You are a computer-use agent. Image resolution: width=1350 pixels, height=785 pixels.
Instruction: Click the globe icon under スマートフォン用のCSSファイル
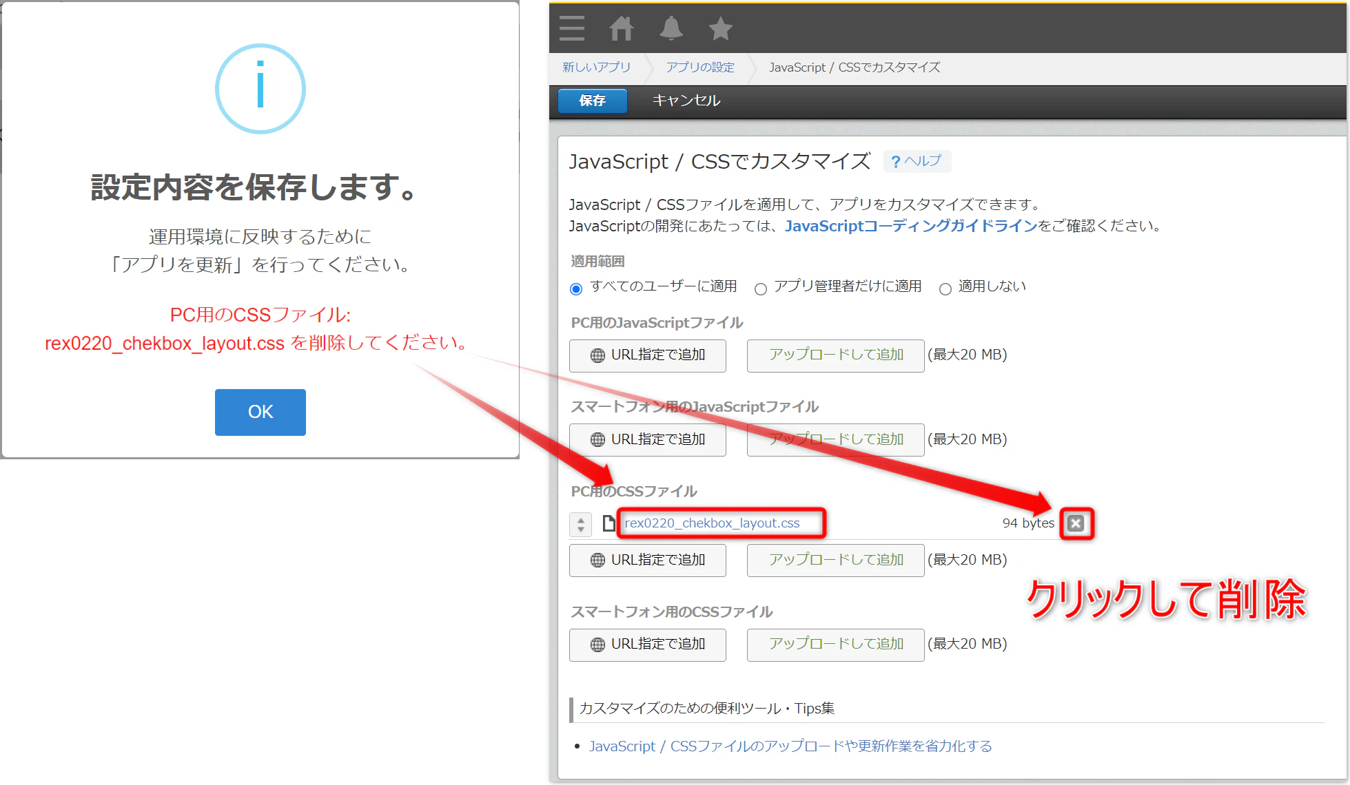point(597,645)
